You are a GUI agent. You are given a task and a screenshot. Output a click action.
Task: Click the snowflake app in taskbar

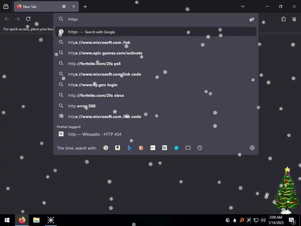click(51, 220)
